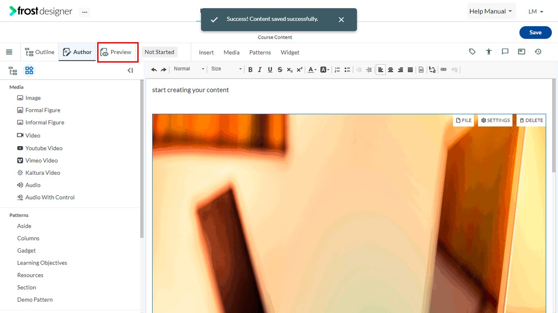Open the Help Manual dropdown

tap(491, 11)
